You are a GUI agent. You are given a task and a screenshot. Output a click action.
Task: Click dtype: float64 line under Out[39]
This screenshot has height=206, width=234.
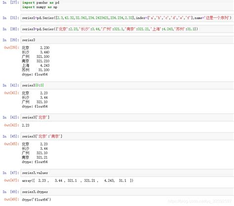pyautogui.click(x=35, y=74)
